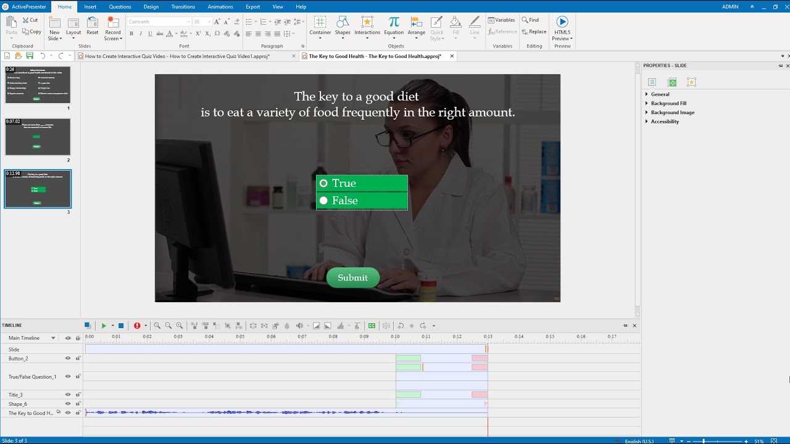This screenshot has height=444, width=790.
Task: Switch to How to Create Interactive Quiz Video document tab
Action: (x=185, y=56)
